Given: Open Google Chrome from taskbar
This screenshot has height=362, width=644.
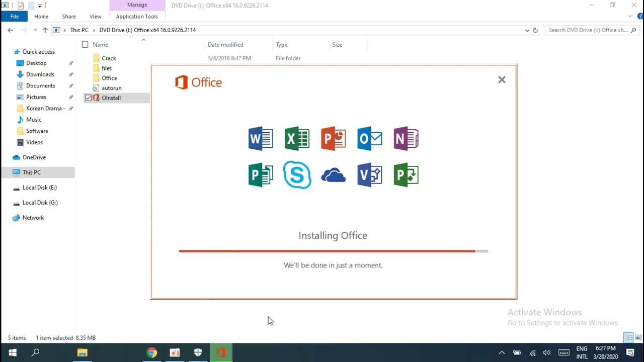Looking at the screenshot, I should coord(151,353).
